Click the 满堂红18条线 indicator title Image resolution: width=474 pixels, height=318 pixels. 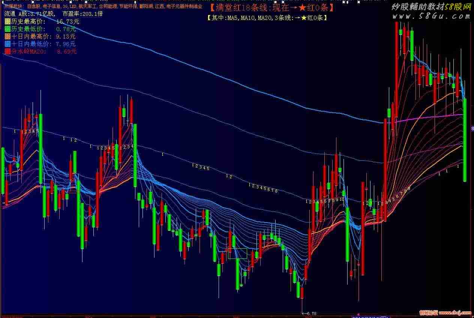[x=270, y=7]
